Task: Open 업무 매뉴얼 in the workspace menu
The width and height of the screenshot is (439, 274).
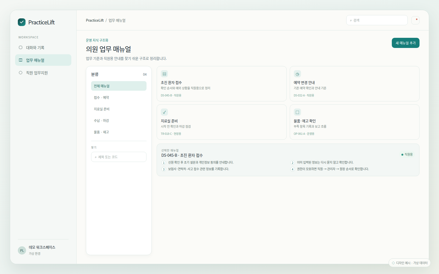Action: 43,60
